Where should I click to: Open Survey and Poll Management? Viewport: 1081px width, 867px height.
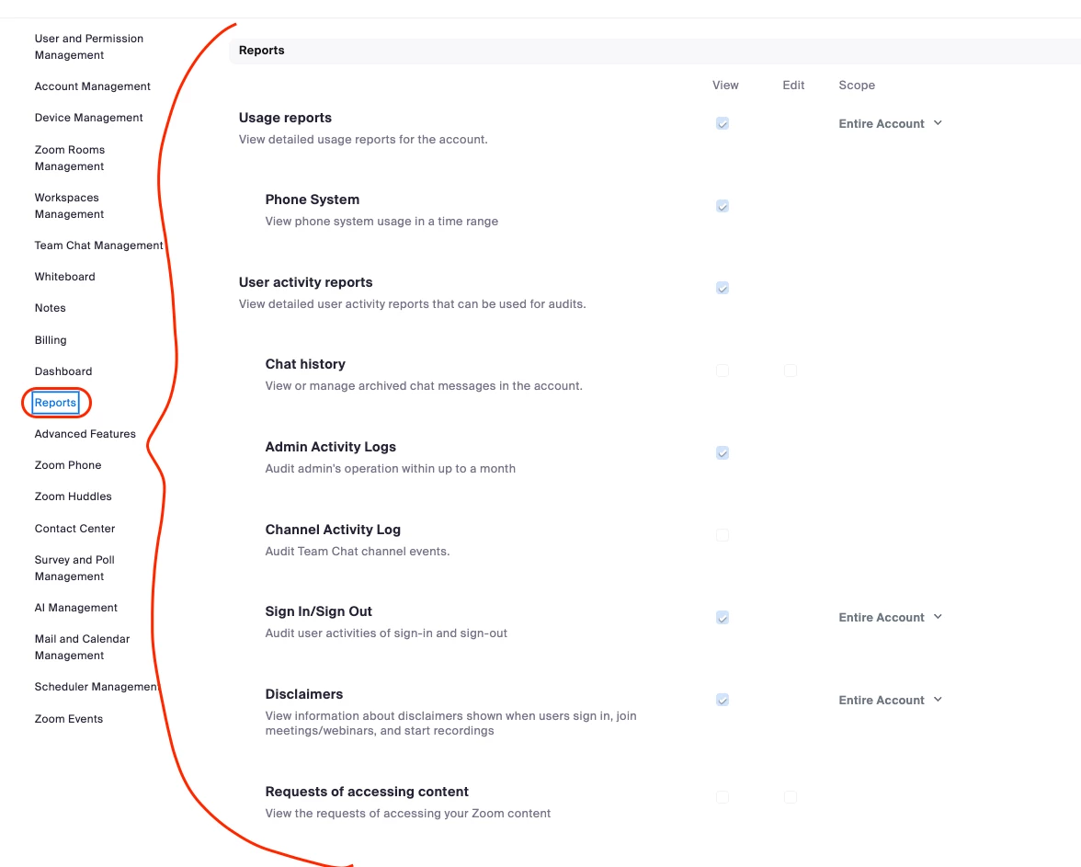[x=74, y=568]
